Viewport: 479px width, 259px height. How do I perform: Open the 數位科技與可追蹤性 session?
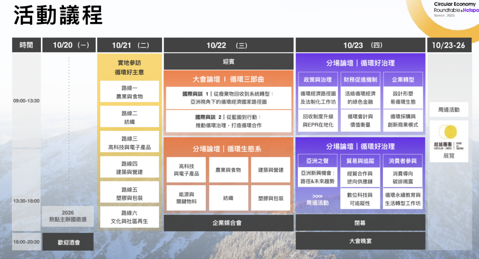[x=360, y=199]
